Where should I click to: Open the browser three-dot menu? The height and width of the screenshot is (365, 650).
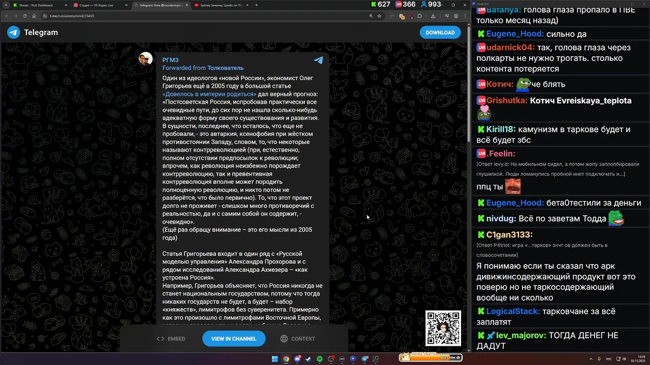(x=465, y=16)
